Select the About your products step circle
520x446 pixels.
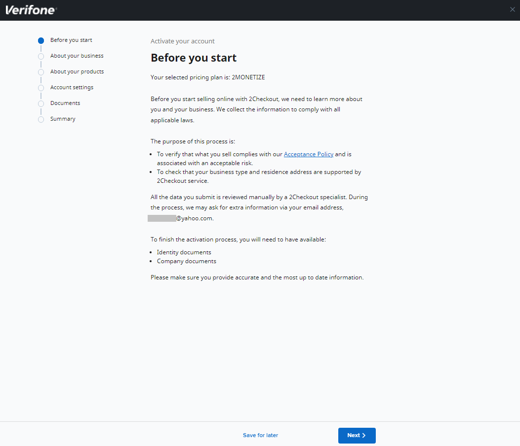coord(41,72)
